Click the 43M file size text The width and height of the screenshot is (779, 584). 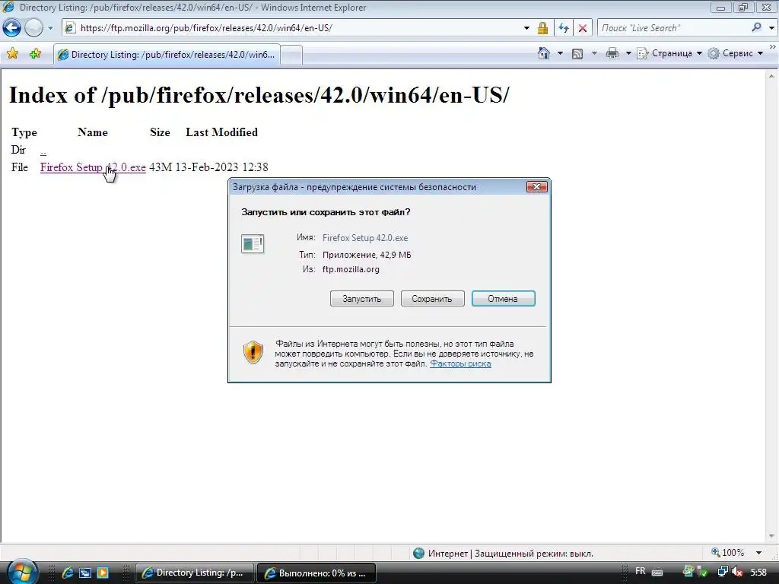coord(161,167)
